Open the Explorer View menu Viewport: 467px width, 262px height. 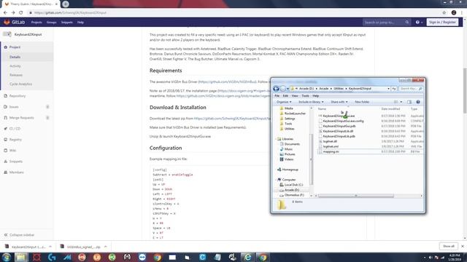click(x=295, y=96)
